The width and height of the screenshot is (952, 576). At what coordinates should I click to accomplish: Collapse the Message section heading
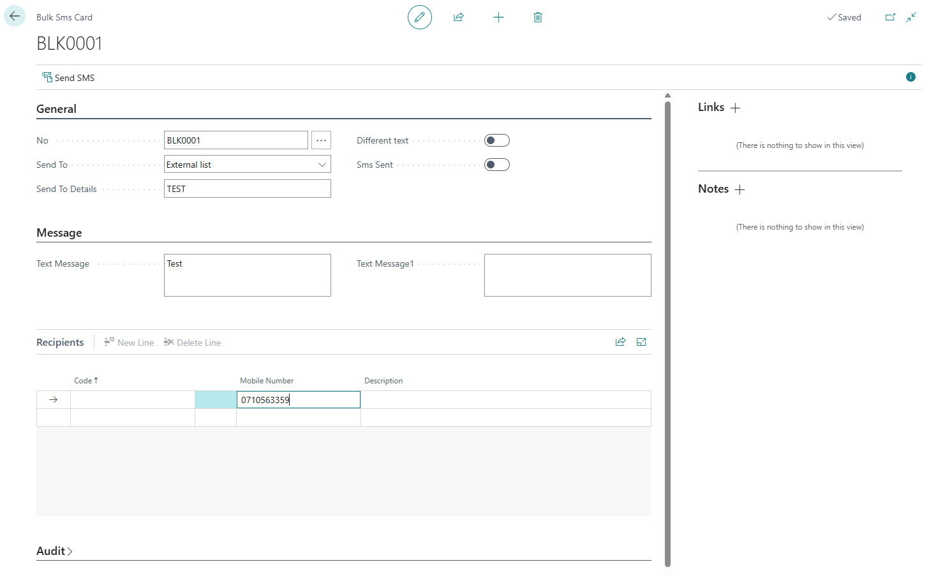point(59,233)
